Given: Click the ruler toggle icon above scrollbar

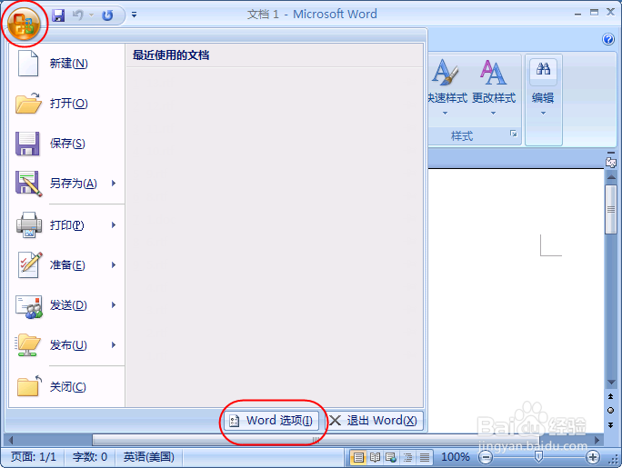Looking at the screenshot, I should point(611,163).
